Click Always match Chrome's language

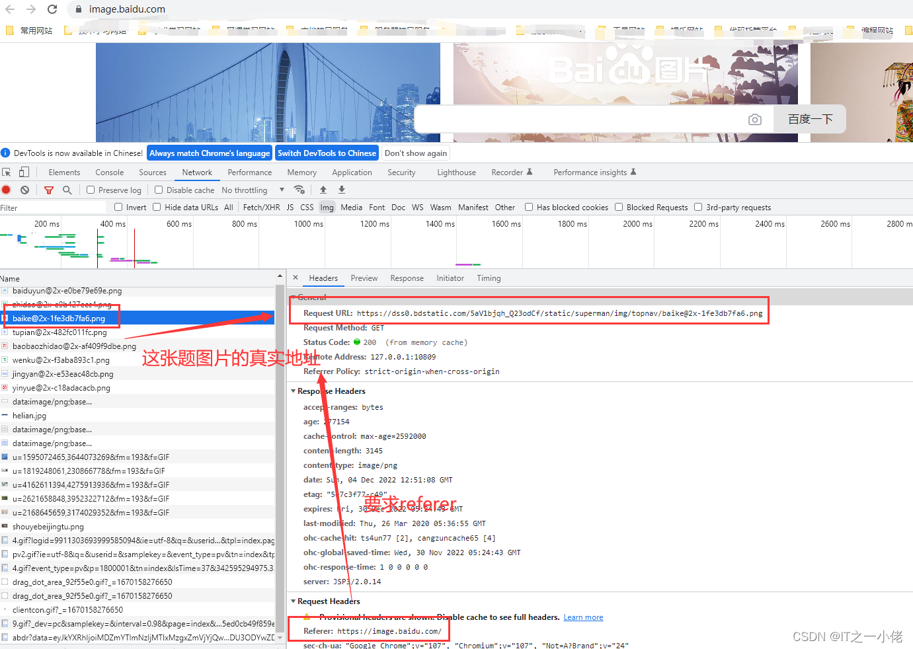point(210,153)
